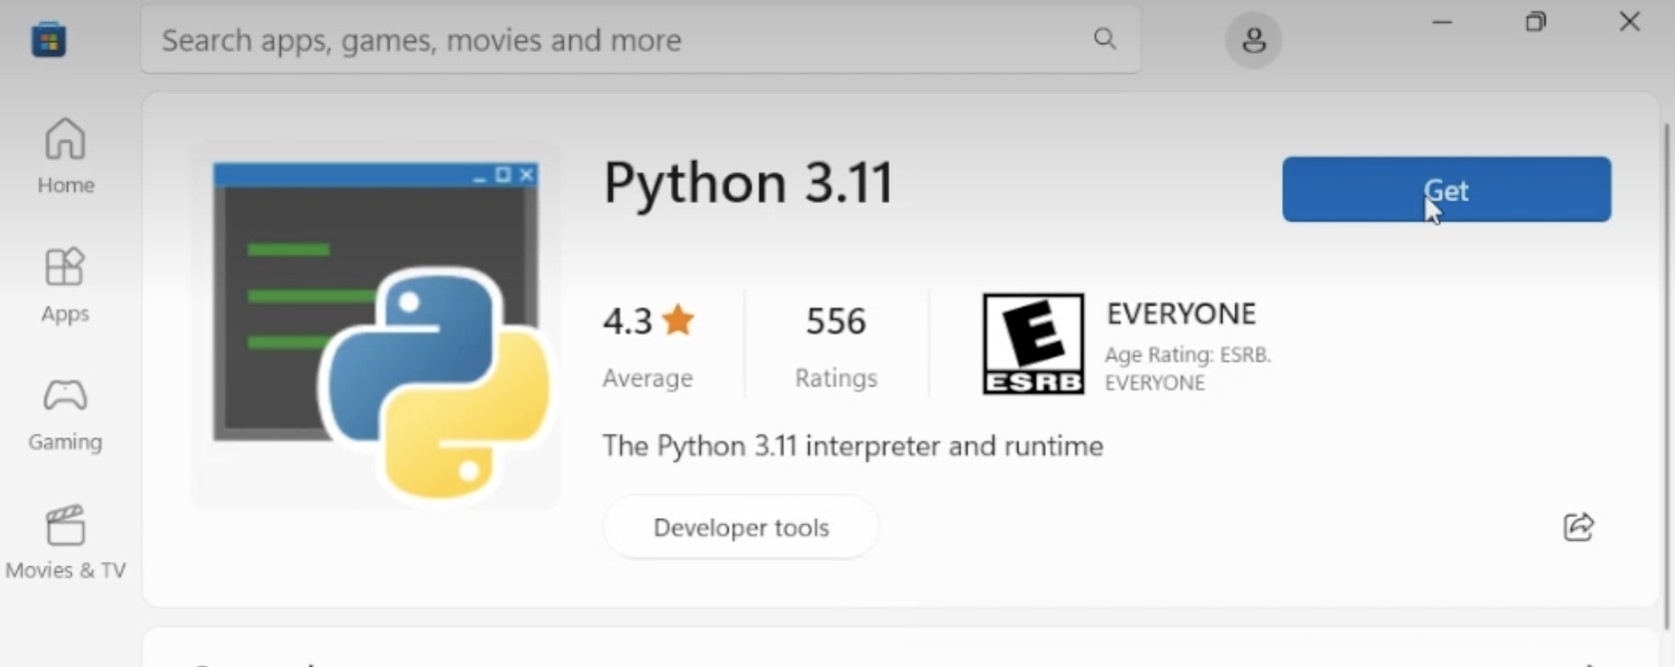Image resolution: width=1675 pixels, height=667 pixels.
Task: Open Movies & TV section
Action: point(66,542)
